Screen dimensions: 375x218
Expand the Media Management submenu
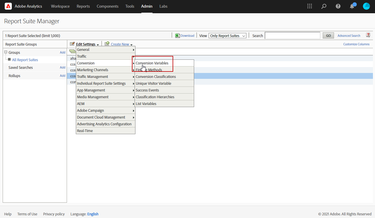click(x=106, y=97)
